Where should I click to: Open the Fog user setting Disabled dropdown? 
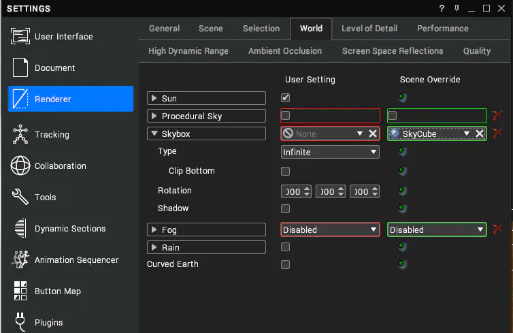pyautogui.click(x=330, y=229)
